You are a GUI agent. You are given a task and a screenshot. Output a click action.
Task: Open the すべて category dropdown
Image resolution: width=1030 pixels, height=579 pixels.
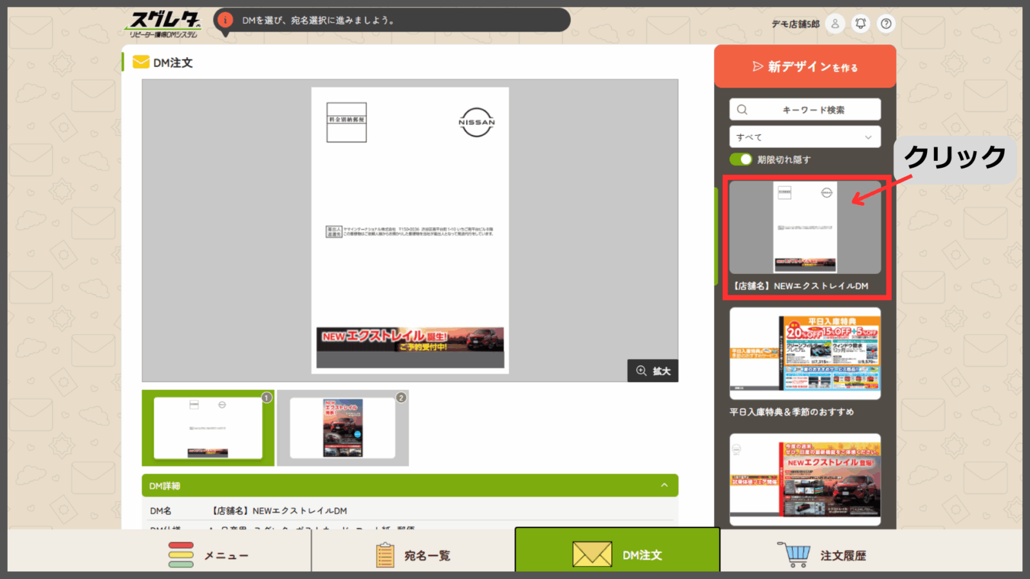805,137
